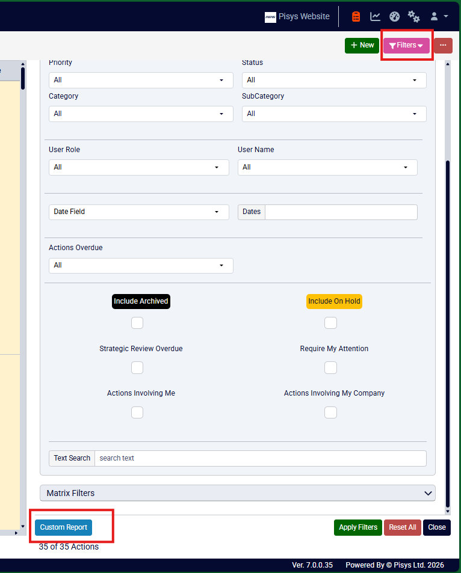This screenshot has height=573, width=461.
Task: Tick the Include On Hold checkbox
Action: point(330,323)
